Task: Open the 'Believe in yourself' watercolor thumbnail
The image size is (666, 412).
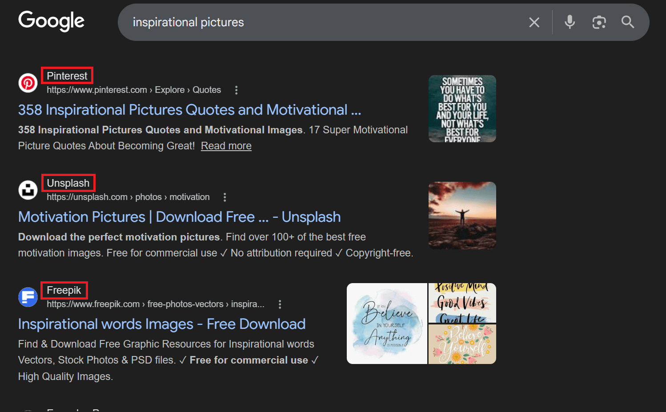Action: (x=387, y=324)
